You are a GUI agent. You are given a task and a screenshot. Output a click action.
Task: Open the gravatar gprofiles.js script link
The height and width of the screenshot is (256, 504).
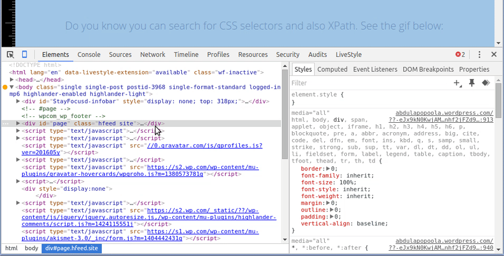204,145
